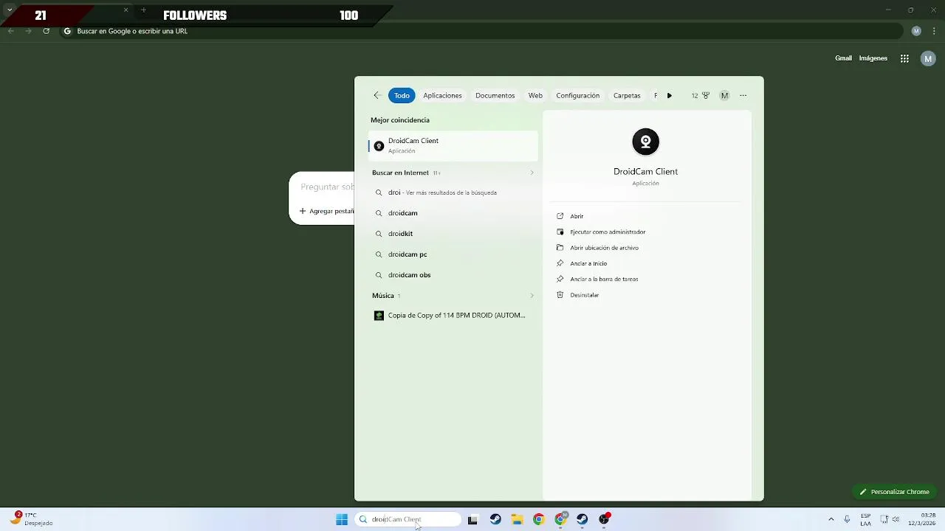Image resolution: width=945 pixels, height=531 pixels.
Task: Click ESP LAA language indicator
Action: click(x=865, y=519)
